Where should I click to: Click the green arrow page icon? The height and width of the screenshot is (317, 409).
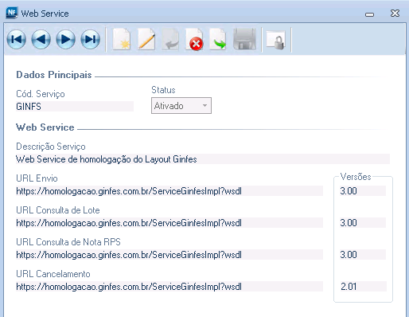[x=218, y=39]
